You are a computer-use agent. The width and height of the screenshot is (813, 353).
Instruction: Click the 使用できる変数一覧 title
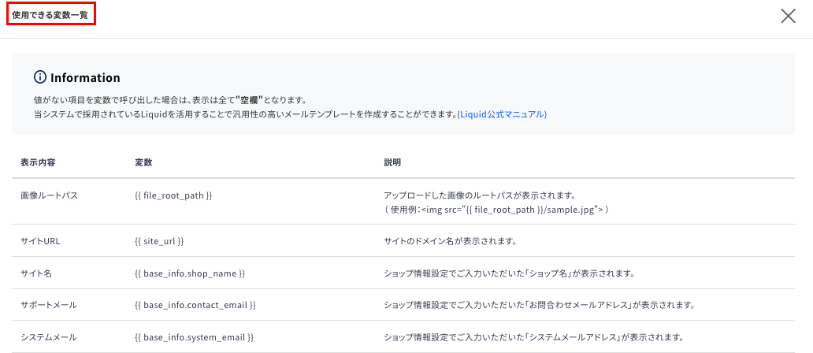(50, 16)
